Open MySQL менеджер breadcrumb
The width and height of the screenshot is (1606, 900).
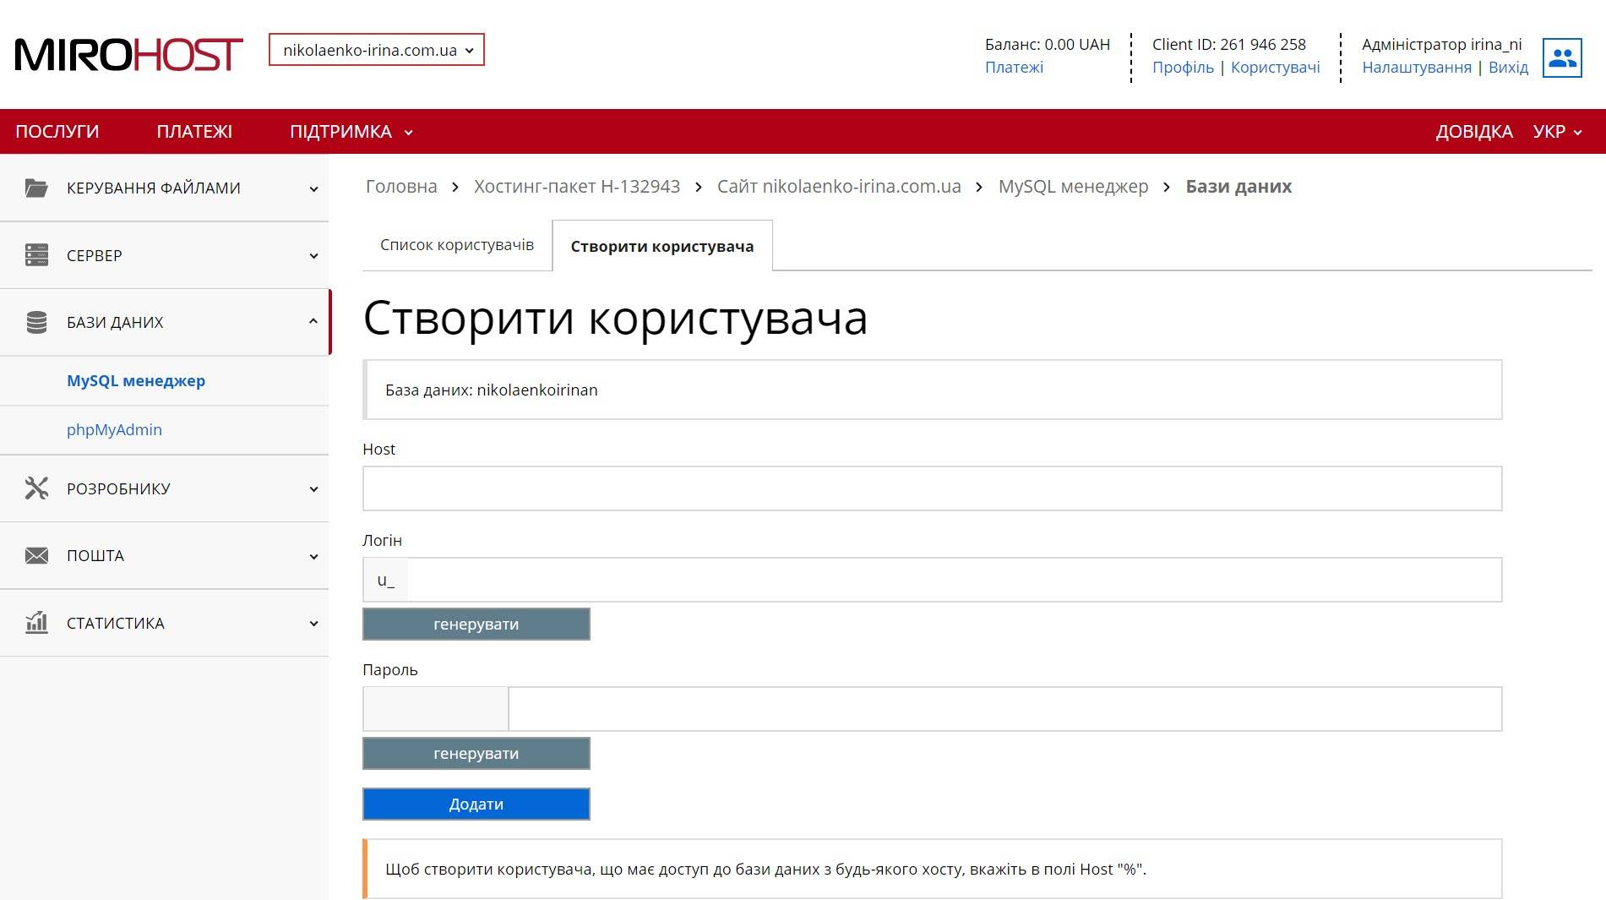click(1073, 187)
